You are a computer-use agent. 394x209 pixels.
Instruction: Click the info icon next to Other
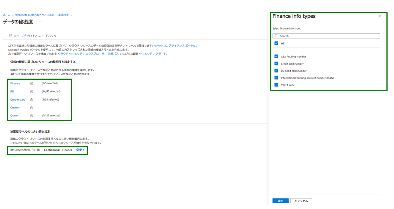pos(31,116)
